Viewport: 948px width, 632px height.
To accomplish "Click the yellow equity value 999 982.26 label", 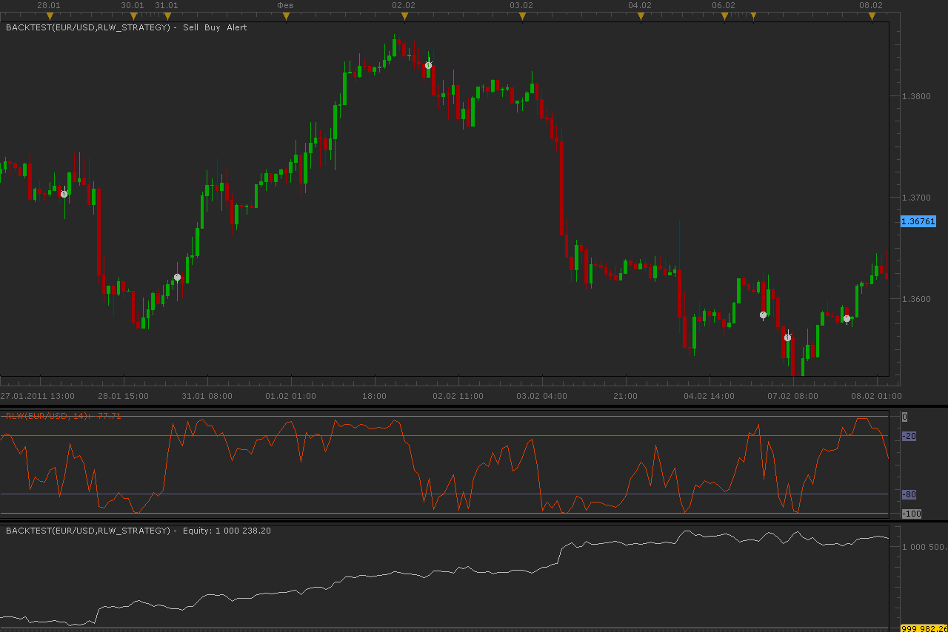I will (x=924, y=628).
